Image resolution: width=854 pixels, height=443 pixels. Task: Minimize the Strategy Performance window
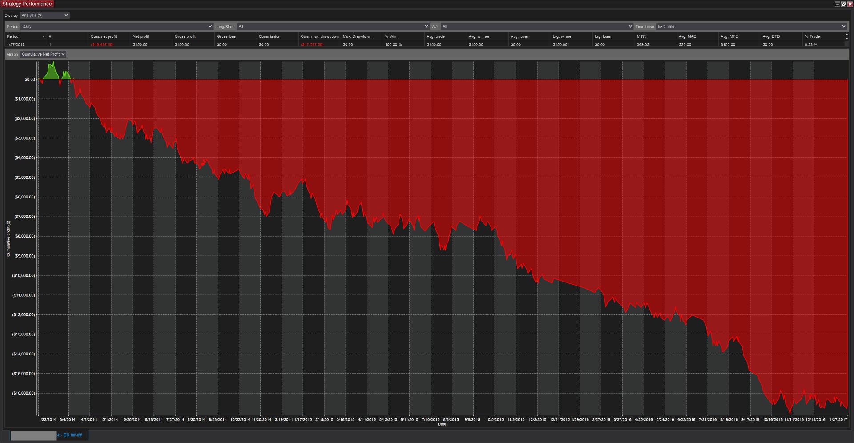coord(838,4)
